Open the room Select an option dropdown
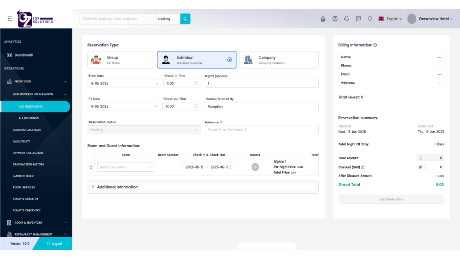Screen dimensions: 460x259 tap(125, 167)
